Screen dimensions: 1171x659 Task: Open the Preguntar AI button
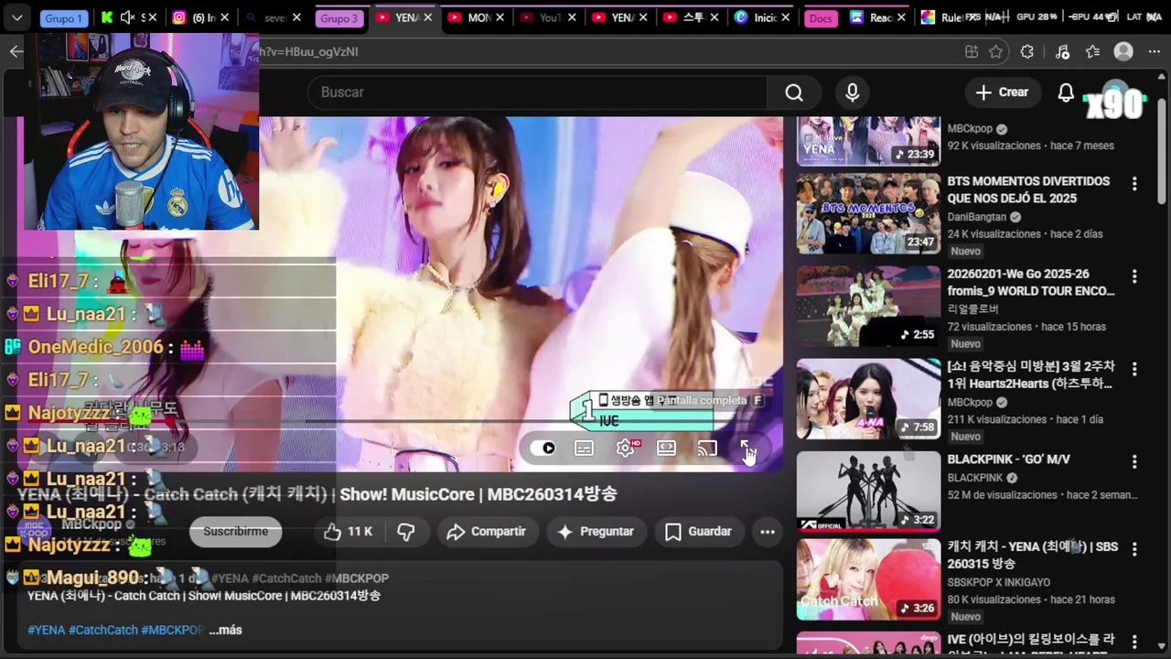[596, 532]
